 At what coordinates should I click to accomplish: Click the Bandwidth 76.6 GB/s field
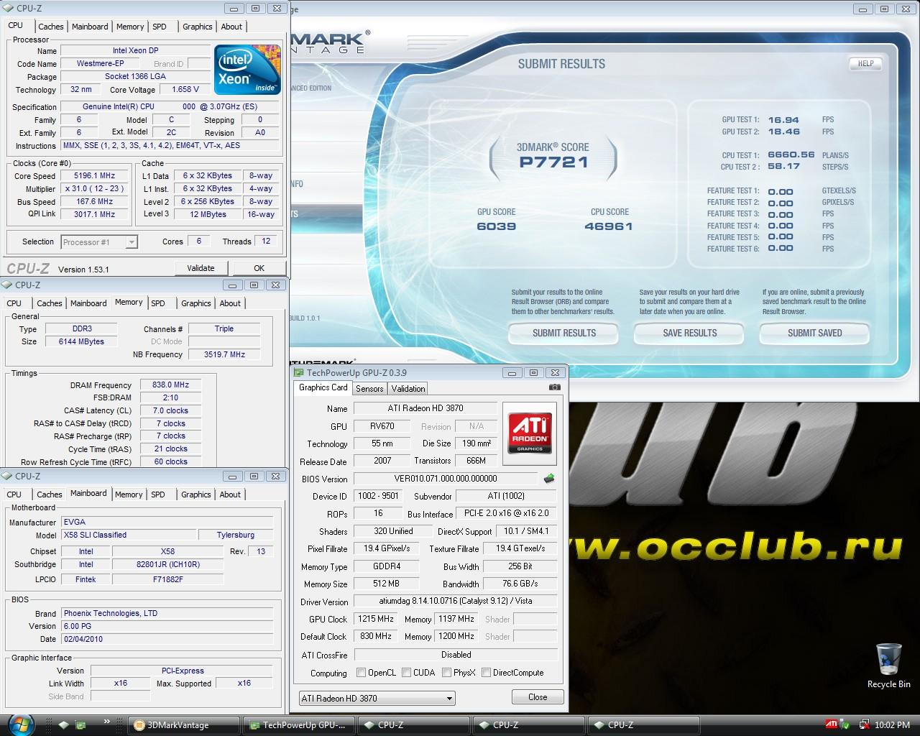point(520,584)
